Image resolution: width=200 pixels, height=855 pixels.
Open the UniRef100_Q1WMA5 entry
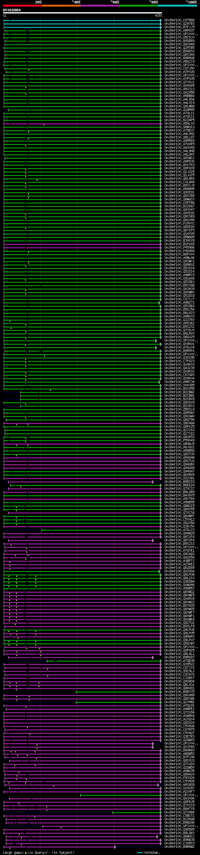point(179,110)
